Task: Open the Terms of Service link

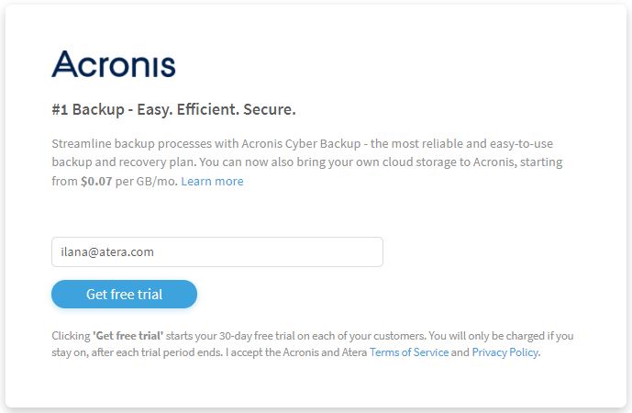Action: click(409, 352)
